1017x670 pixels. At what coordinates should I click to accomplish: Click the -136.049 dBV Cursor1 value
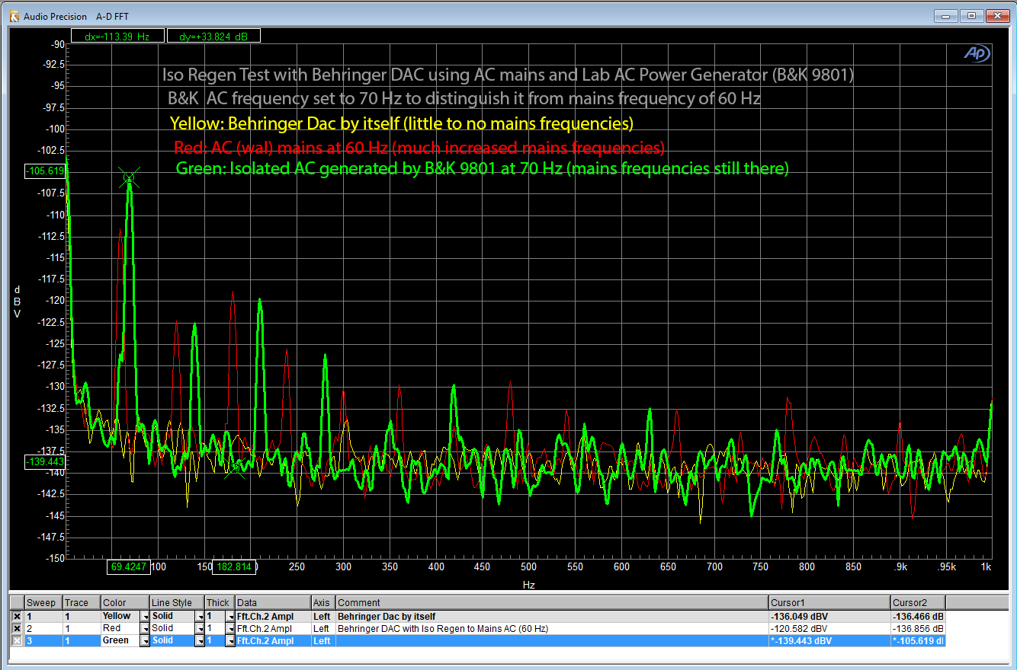[829, 616]
